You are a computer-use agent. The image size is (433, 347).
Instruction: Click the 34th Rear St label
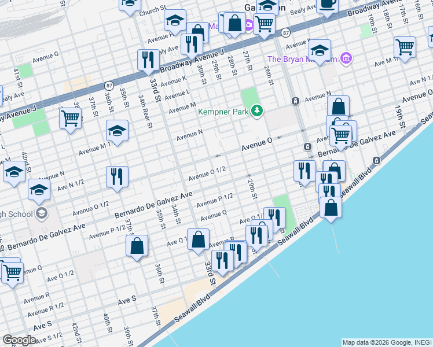pos(145,112)
